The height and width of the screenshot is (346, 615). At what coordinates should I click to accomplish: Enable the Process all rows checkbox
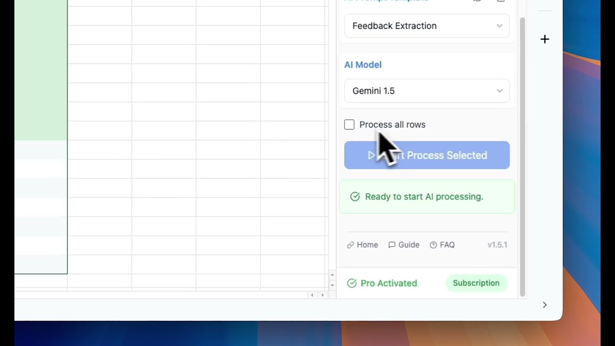(x=349, y=125)
